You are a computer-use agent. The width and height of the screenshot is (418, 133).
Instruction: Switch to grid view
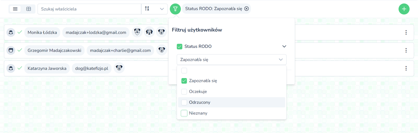click(29, 9)
